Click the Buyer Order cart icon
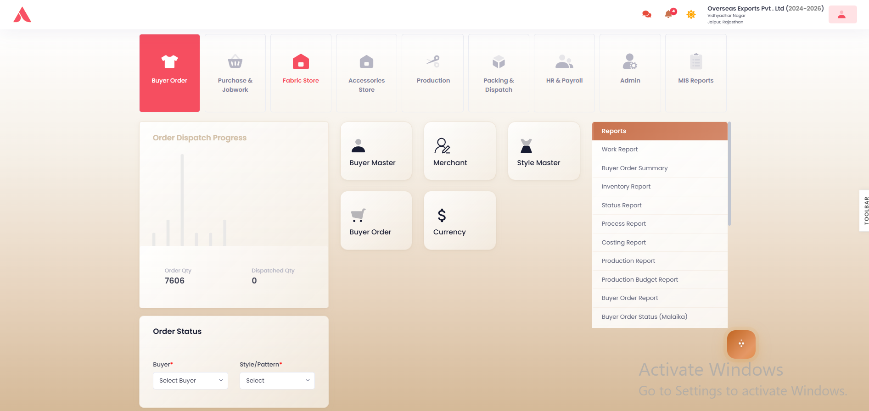869x411 pixels. (x=358, y=215)
